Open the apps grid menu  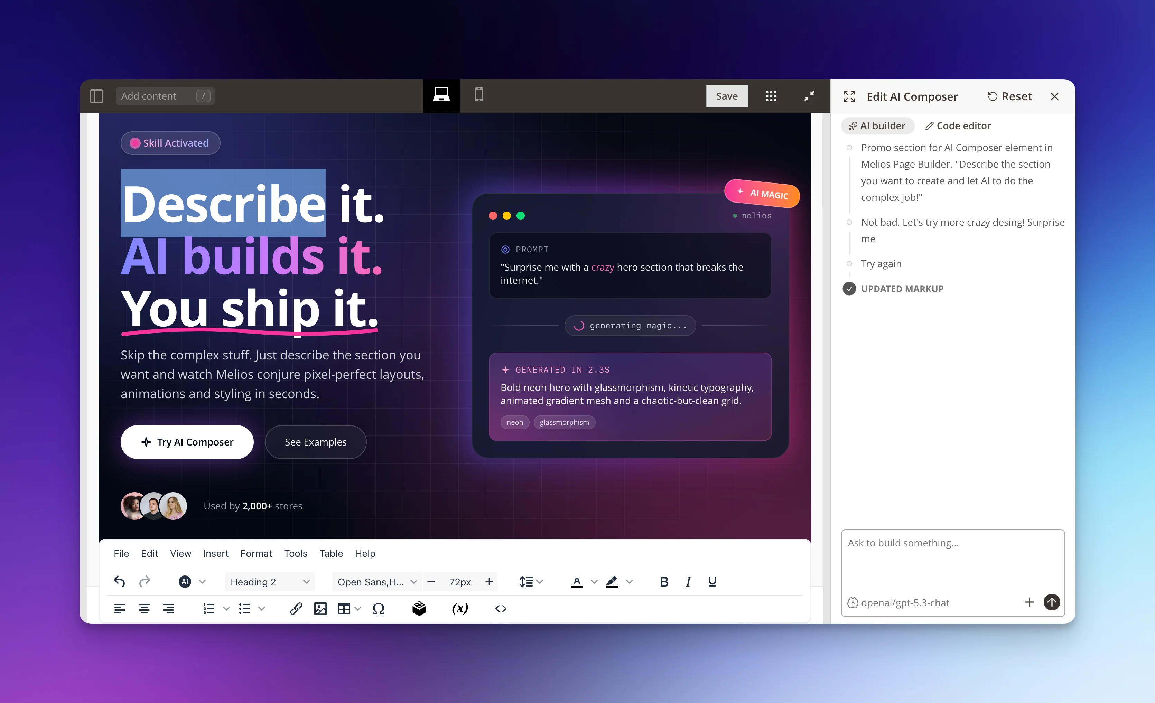coord(771,96)
